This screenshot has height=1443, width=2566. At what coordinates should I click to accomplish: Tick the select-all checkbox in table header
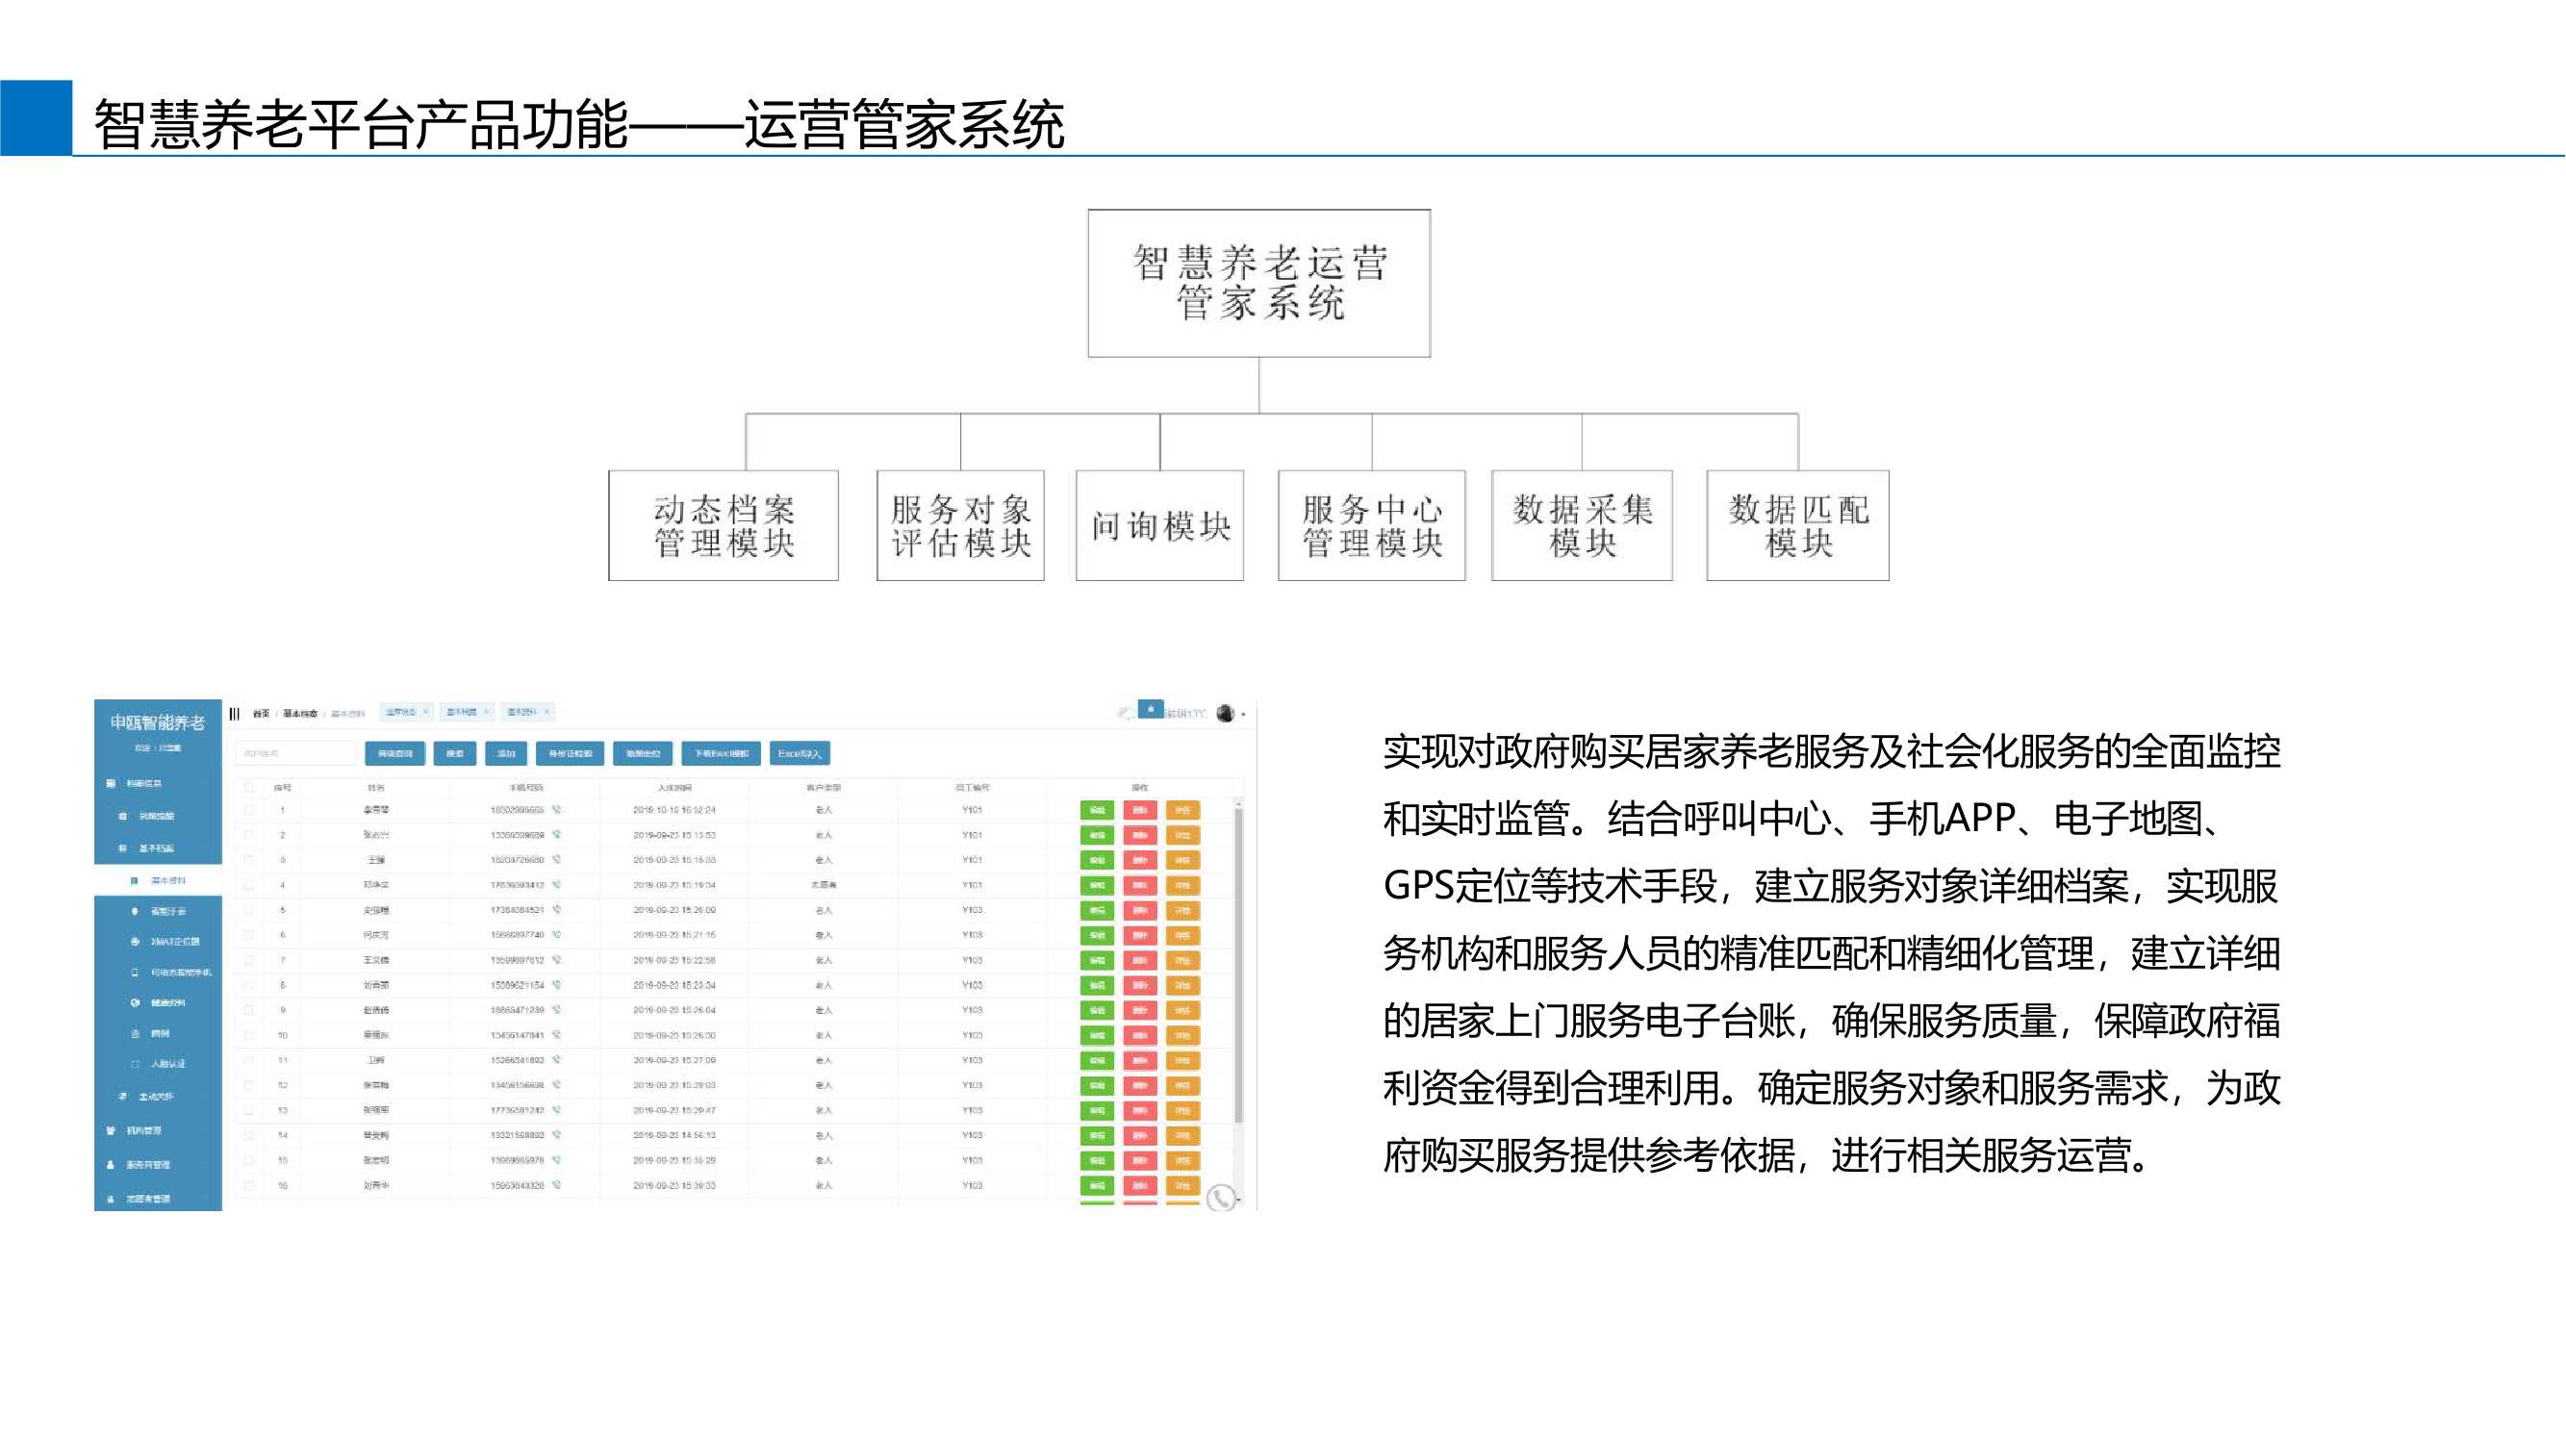[249, 788]
